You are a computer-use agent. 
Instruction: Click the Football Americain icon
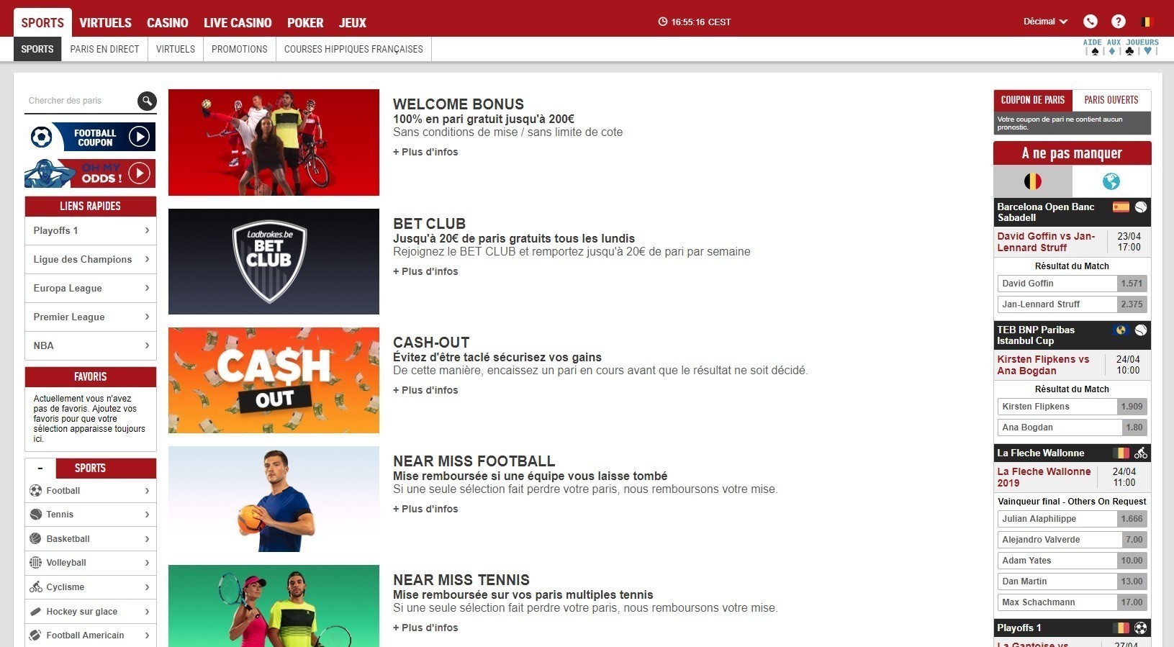(35, 635)
